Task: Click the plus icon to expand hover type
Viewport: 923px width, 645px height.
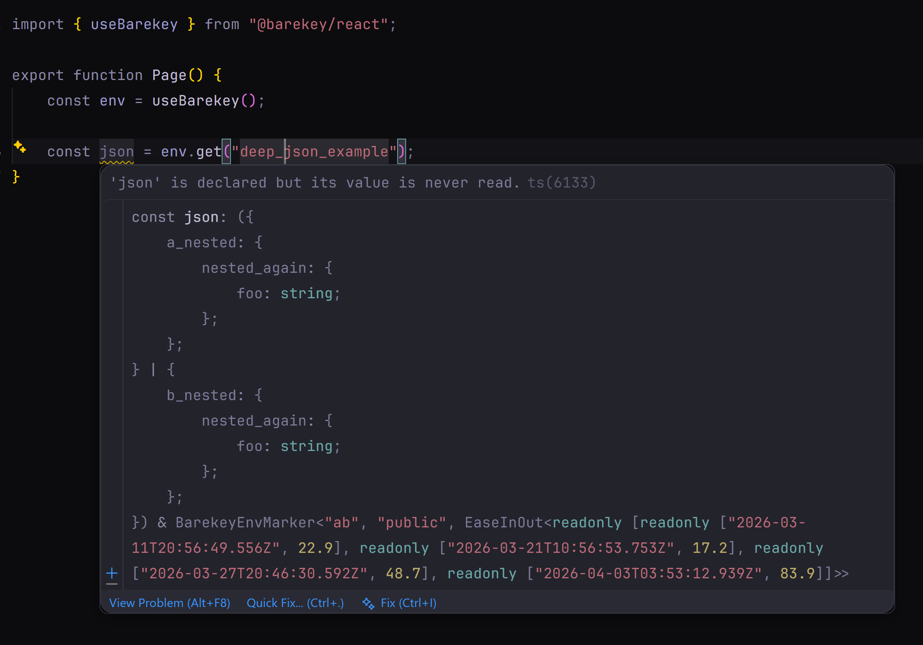Action: [112, 573]
